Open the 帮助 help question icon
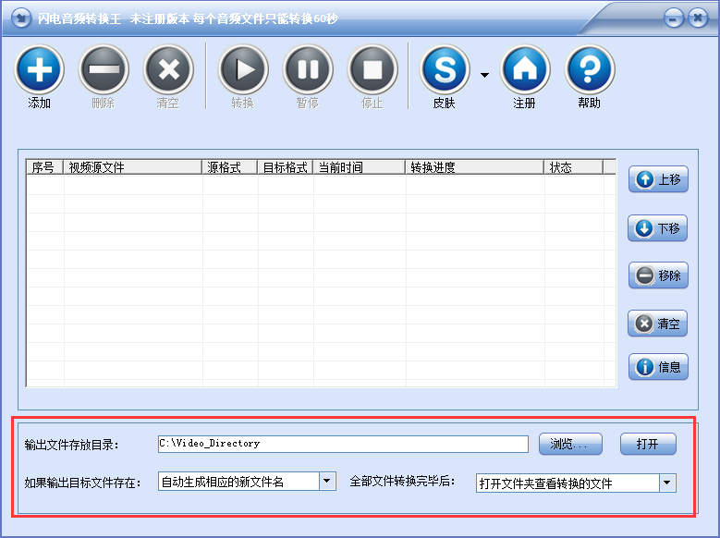The image size is (720, 538). [x=590, y=70]
